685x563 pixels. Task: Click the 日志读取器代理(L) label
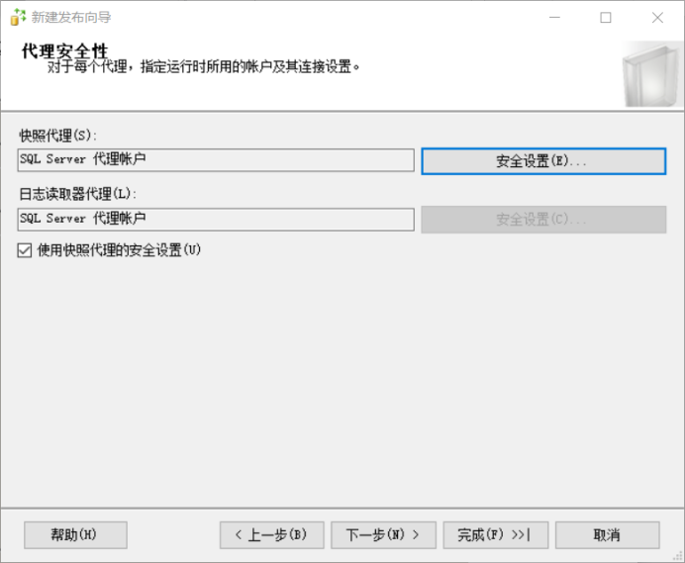tap(77, 194)
